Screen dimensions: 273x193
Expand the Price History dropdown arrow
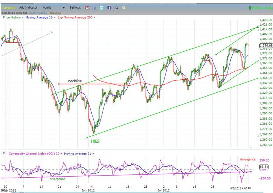[23, 17]
